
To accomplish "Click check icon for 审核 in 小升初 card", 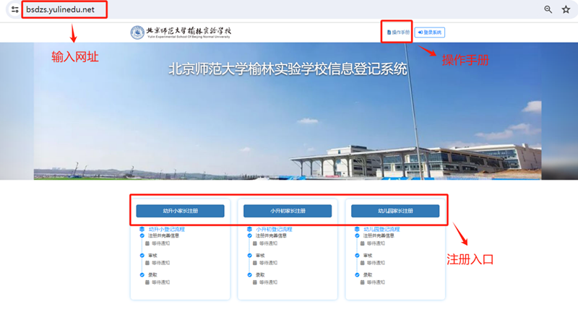I will (249, 255).
